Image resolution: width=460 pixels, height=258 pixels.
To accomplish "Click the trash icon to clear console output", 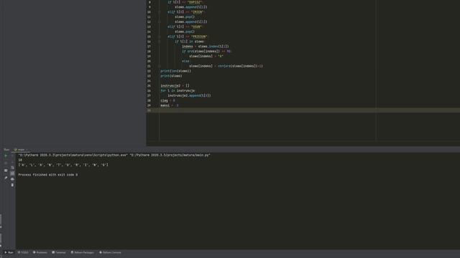I will 12,185.
